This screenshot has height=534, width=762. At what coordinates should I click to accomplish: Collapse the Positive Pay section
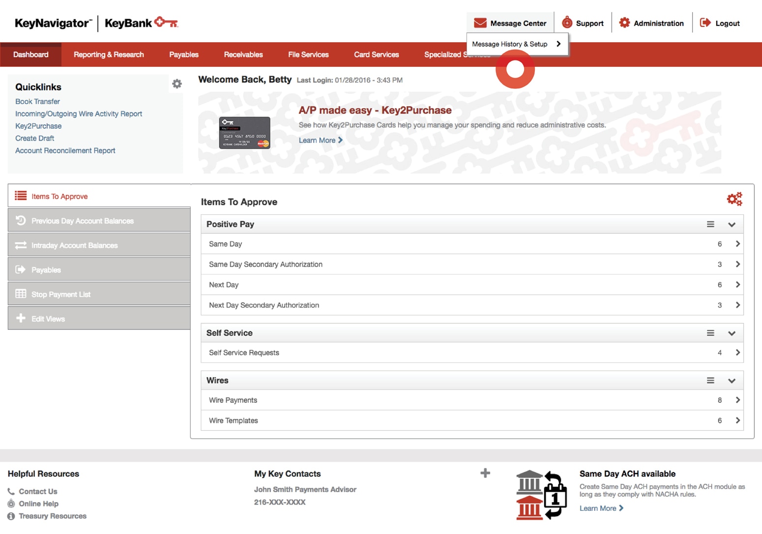(732, 225)
